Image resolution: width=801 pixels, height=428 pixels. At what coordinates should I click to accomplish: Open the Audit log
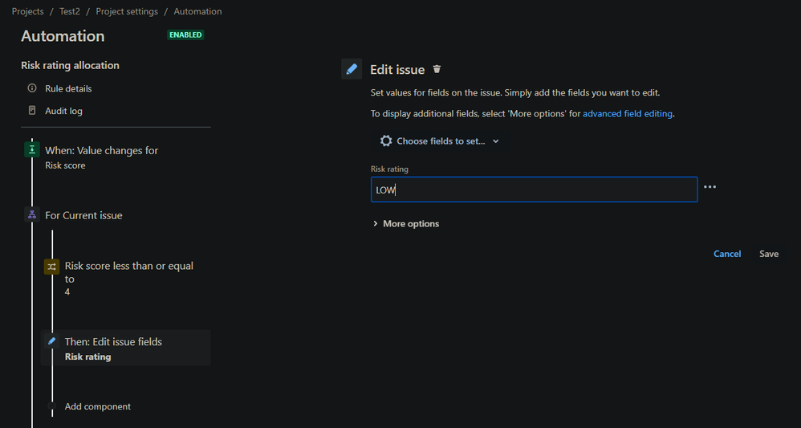64,111
